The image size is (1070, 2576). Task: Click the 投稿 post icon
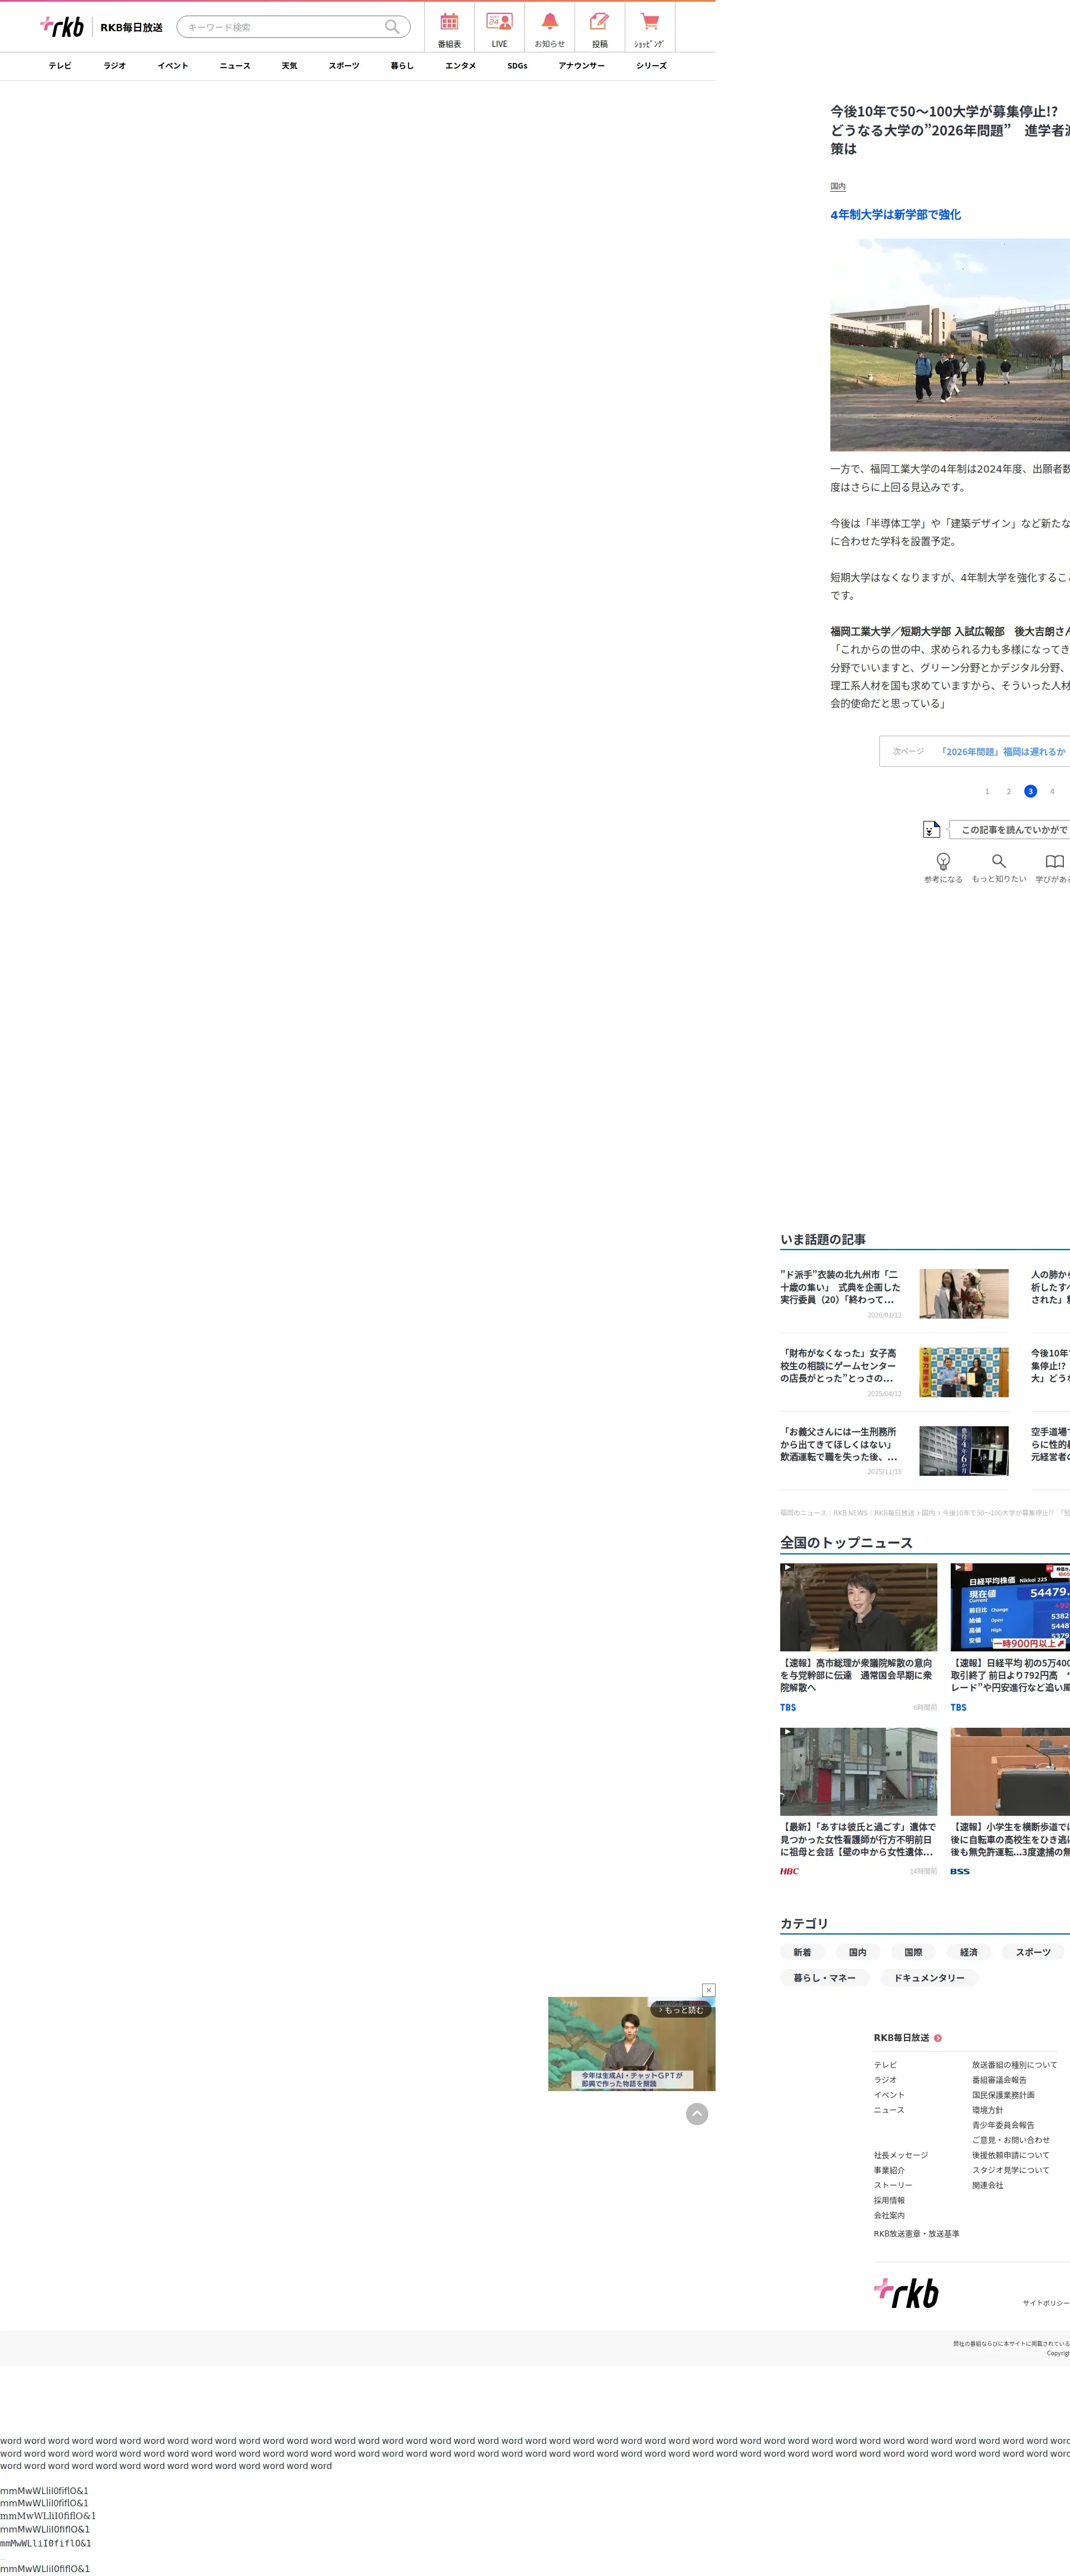tap(599, 28)
